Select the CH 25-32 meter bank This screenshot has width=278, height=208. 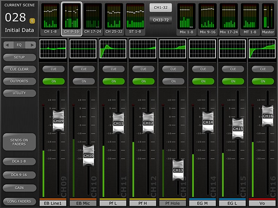tap(114, 18)
